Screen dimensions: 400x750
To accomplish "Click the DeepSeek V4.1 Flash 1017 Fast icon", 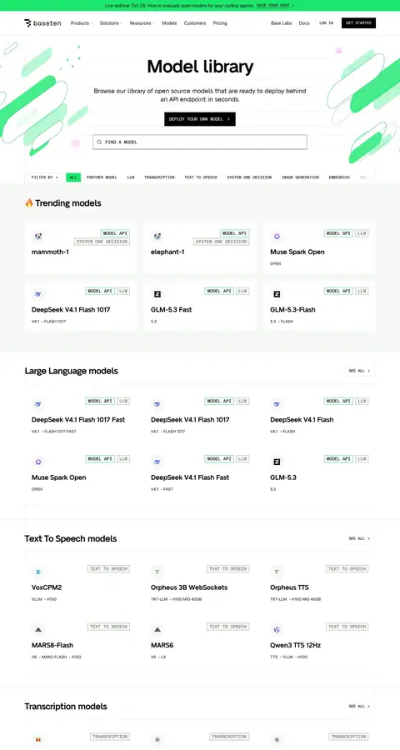I will [38, 404].
